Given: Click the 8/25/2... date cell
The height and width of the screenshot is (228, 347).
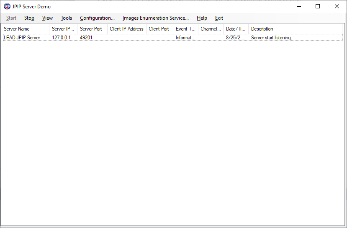Looking at the screenshot, I should [x=235, y=38].
